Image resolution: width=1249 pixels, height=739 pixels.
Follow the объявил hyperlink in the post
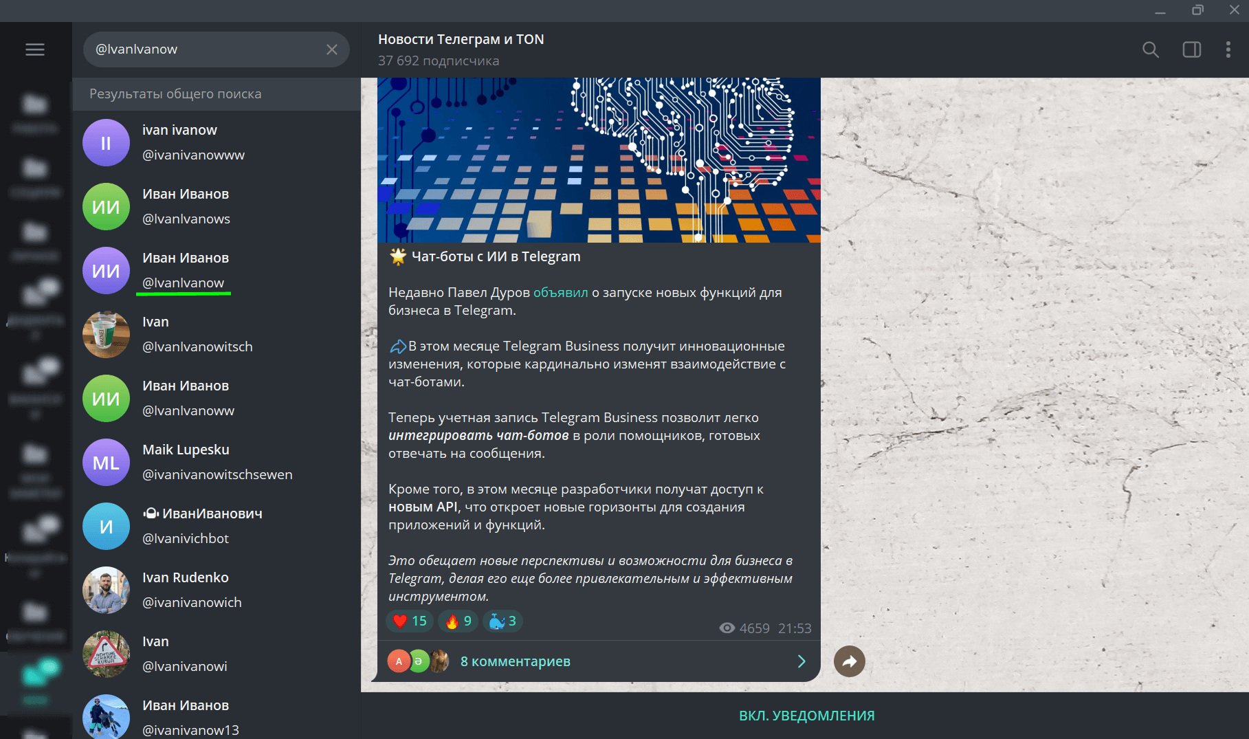tap(561, 292)
